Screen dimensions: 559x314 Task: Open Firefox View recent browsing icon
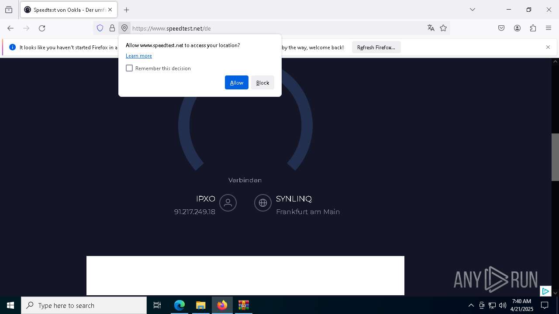[x=9, y=10]
